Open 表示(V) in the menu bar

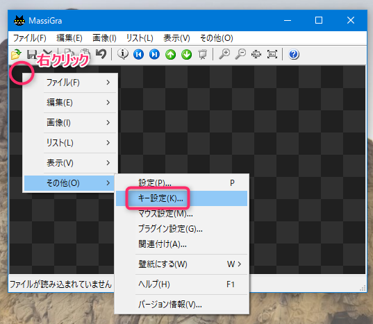tap(176, 38)
